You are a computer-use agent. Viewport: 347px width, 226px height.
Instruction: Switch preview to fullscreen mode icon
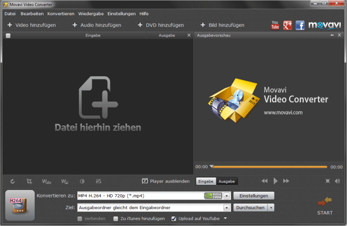coord(327,181)
